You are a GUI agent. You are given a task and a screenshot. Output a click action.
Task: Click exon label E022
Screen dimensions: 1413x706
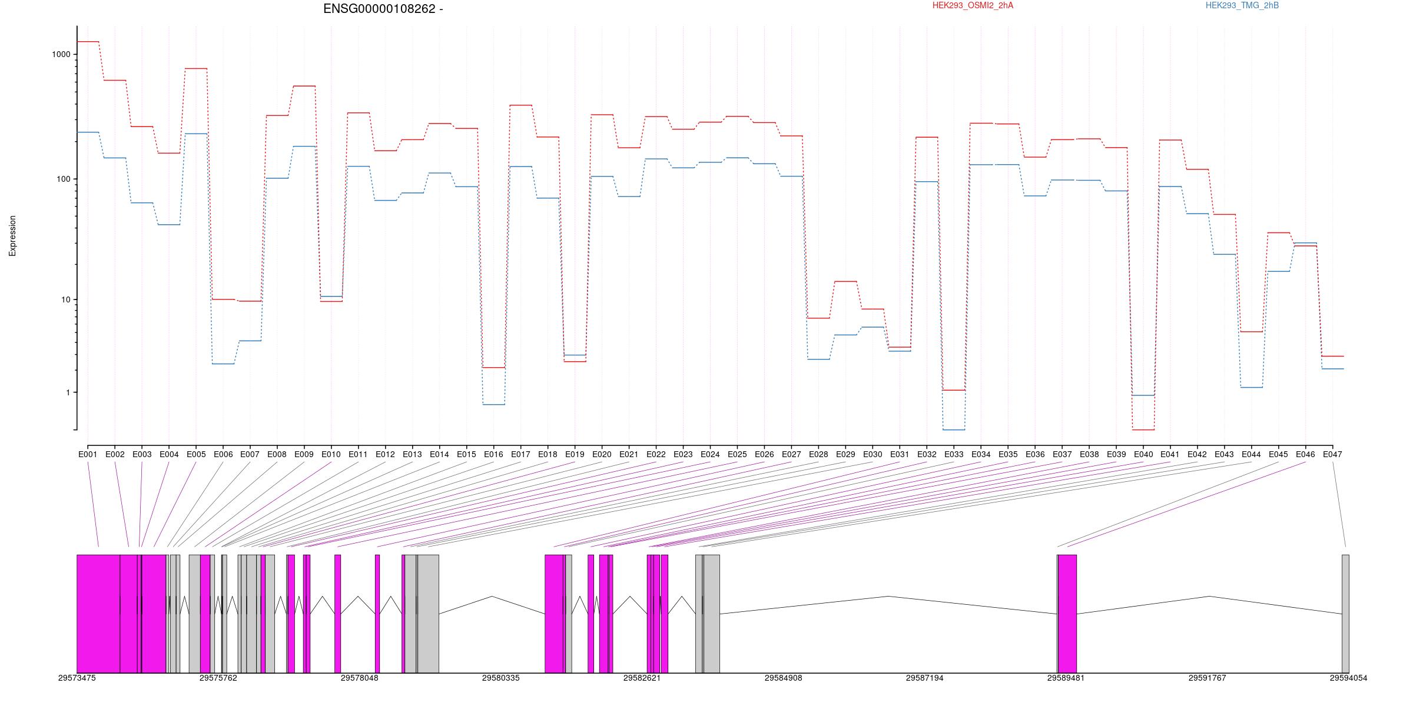[x=656, y=454]
